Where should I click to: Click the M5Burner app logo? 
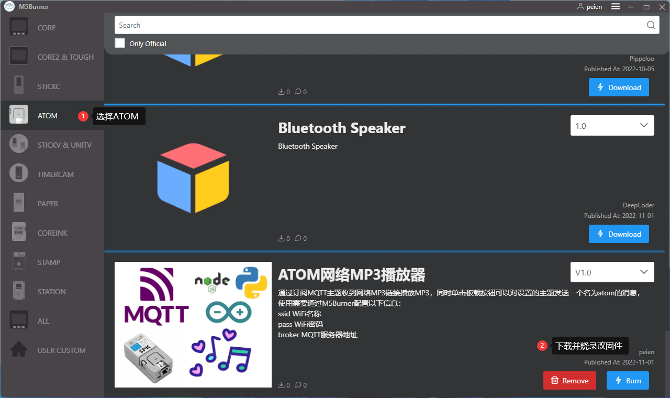(9, 7)
